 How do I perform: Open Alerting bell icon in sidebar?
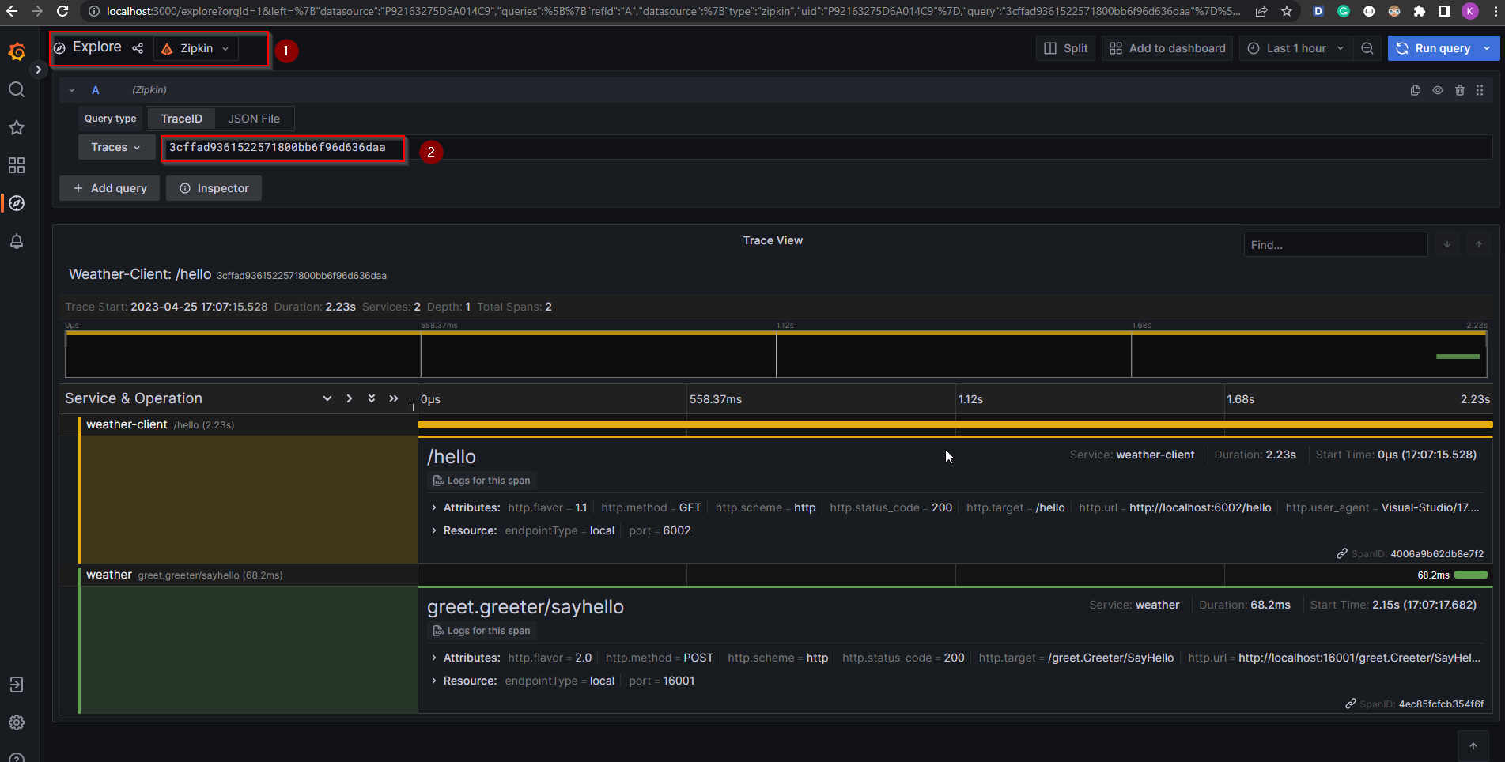17,241
